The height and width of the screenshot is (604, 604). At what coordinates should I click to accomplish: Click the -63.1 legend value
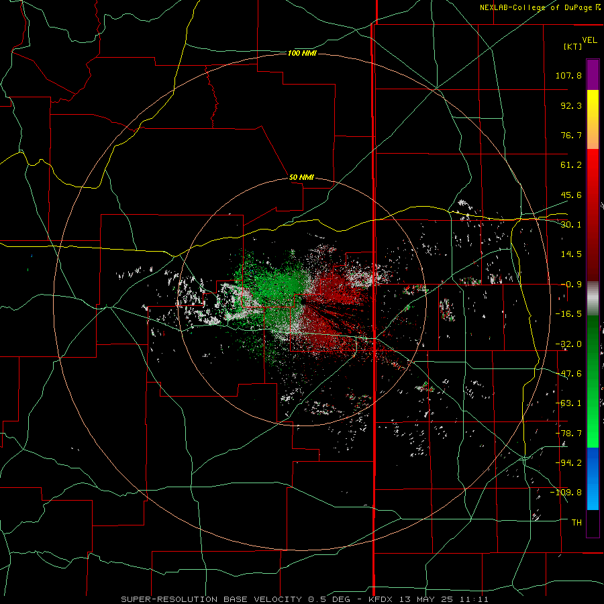click(x=568, y=403)
